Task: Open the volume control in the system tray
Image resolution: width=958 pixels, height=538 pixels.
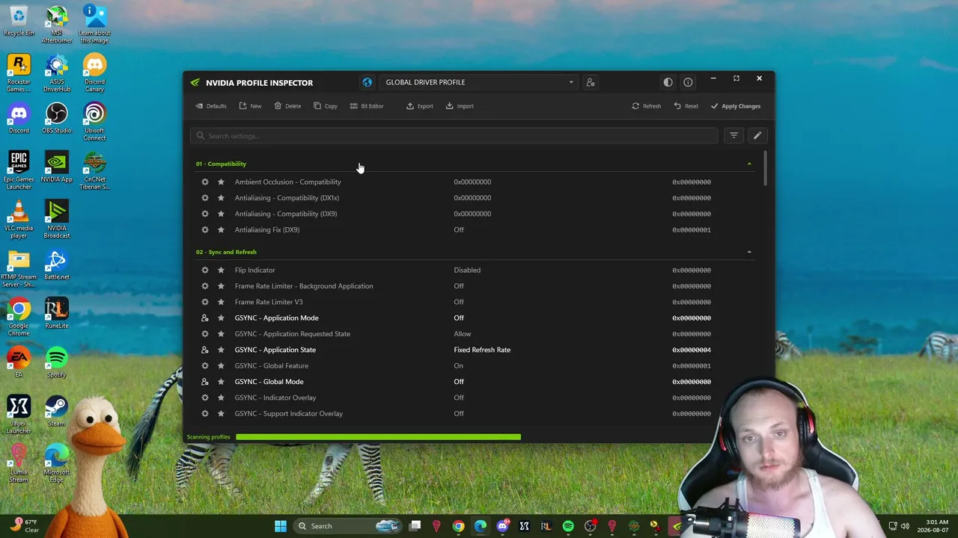Action: point(905,526)
